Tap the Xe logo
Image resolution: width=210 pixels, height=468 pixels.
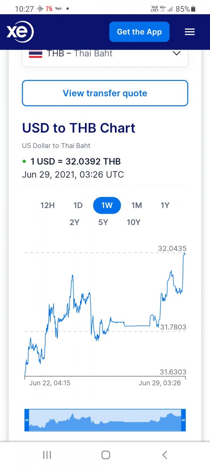click(20, 32)
